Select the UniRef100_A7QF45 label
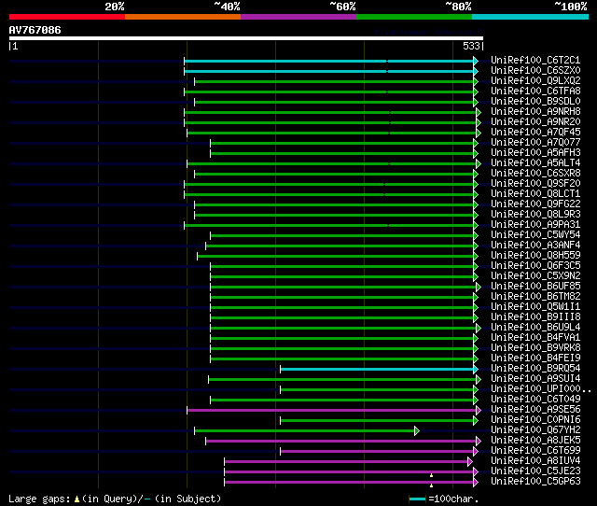Viewport: 597px width, 506px height. [535, 133]
